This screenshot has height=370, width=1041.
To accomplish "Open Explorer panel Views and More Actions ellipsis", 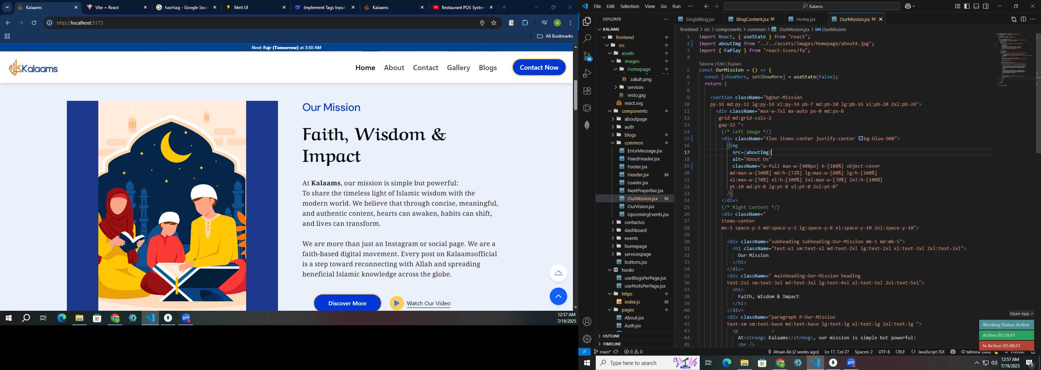I will pyautogui.click(x=666, y=19).
